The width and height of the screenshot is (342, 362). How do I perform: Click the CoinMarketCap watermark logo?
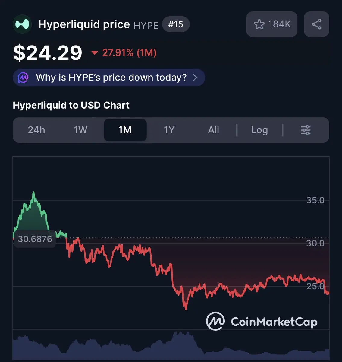point(262,321)
